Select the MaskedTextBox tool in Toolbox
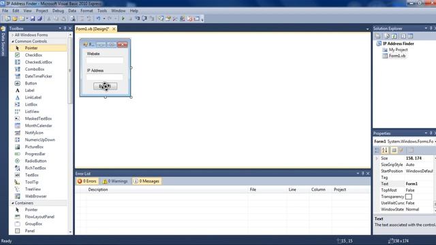This screenshot has height=245, width=436. tap(38, 118)
